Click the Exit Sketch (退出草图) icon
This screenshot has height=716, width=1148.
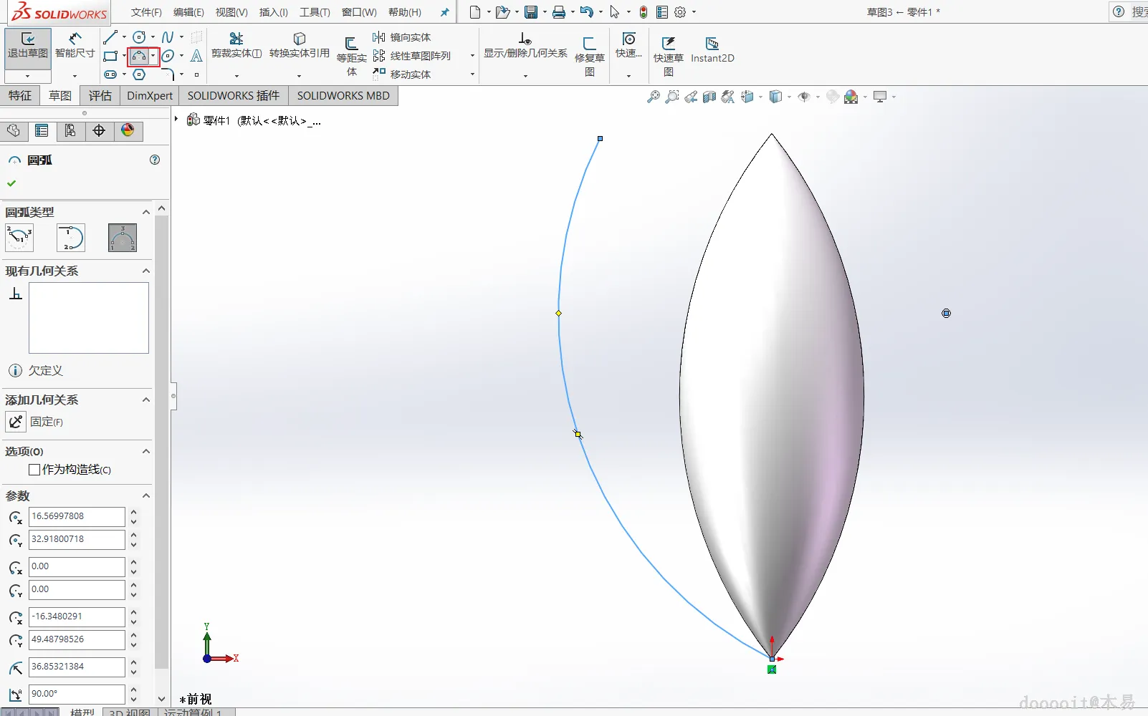(28, 40)
